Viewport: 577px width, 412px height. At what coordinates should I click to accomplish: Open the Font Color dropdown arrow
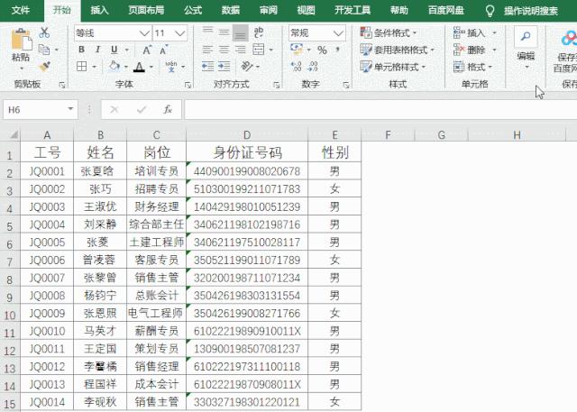tap(151, 67)
